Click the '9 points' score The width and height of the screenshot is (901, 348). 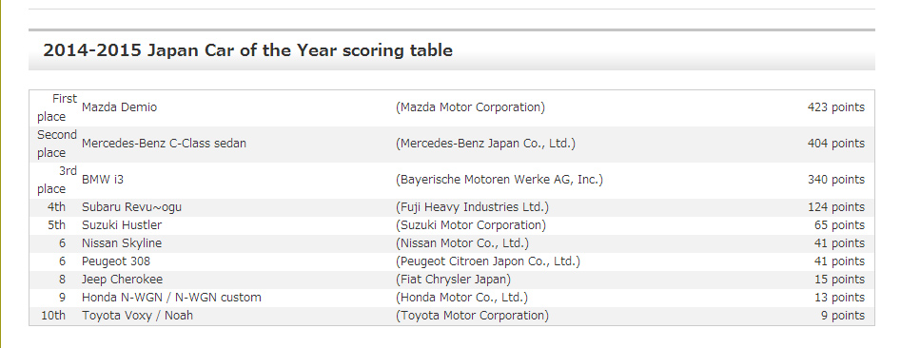click(x=842, y=316)
